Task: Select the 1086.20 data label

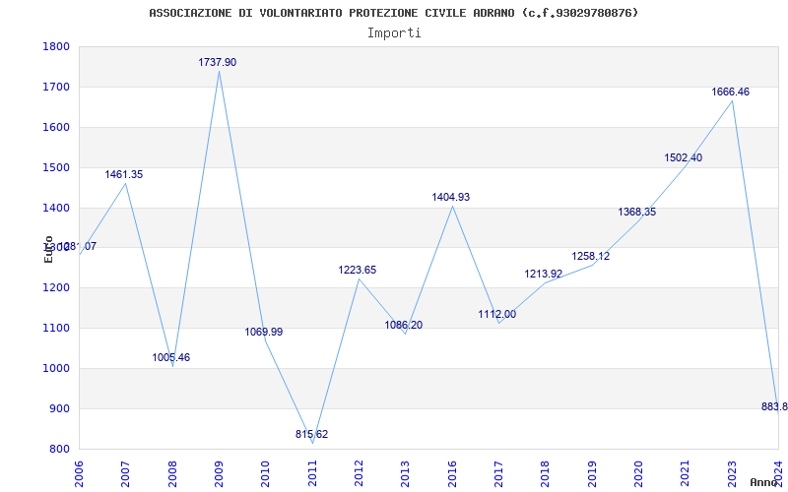Action: [404, 325]
